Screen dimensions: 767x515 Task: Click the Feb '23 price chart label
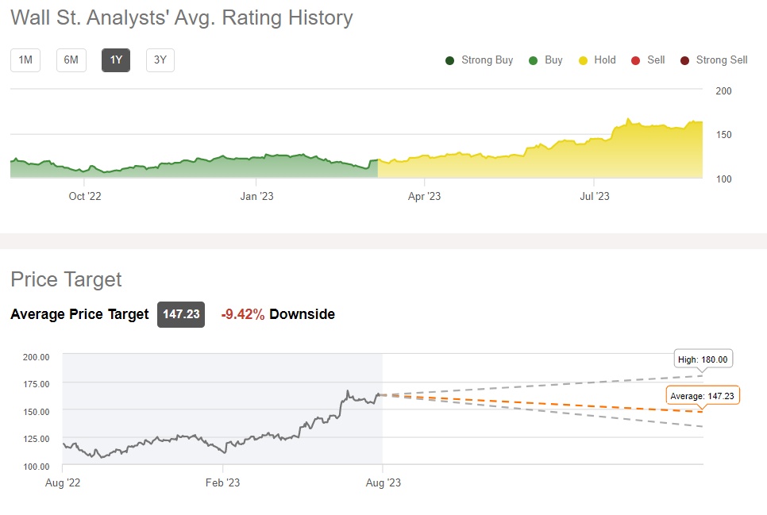222,482
